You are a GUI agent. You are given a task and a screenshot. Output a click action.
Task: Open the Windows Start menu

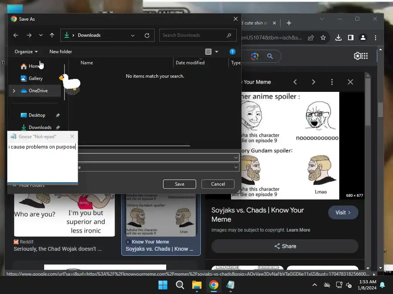[163, 285]
